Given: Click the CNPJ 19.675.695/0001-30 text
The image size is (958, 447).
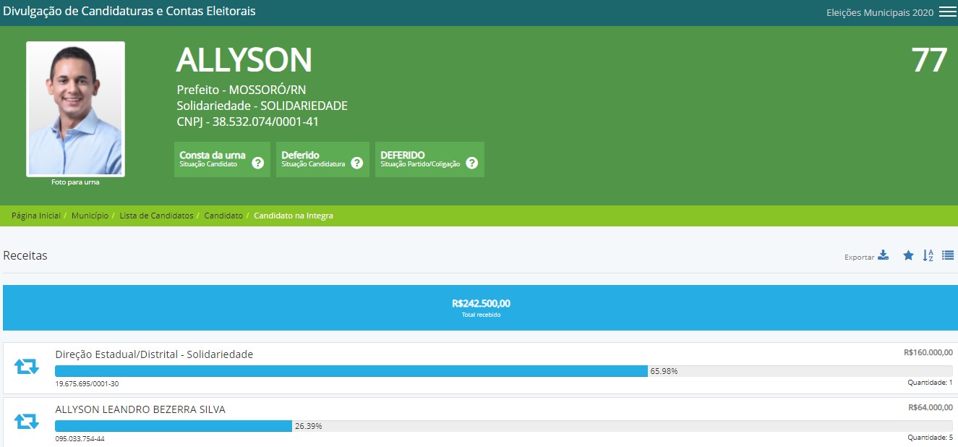Looking at the screenshot, I should (87, 383).
